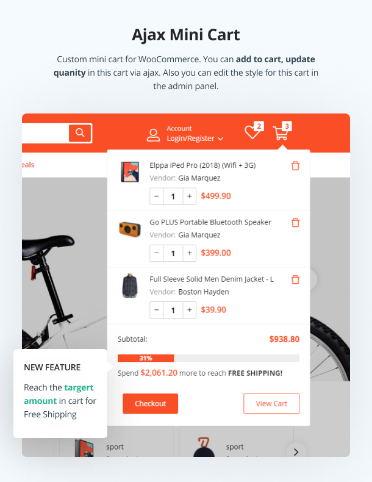372x482 pixels.
Task: Open the wishlist heart icon
Action: pos(252,132)
